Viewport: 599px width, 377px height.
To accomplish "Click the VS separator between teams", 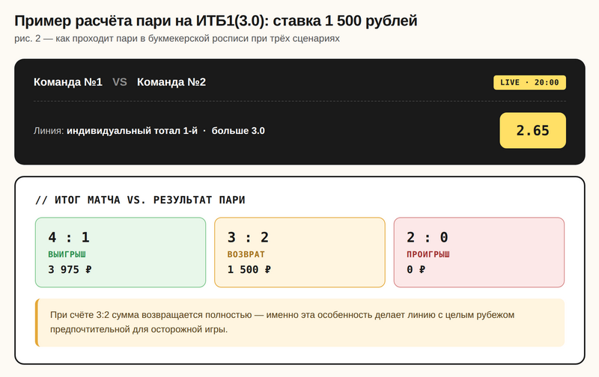I will pyautogui.click(x=120, y=82).
